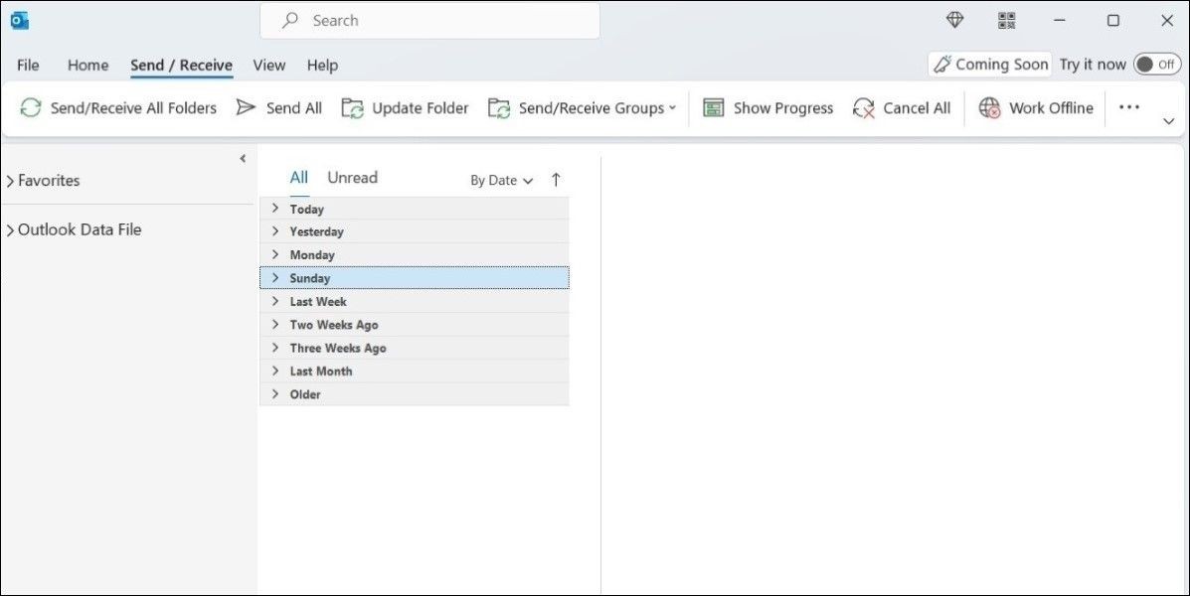This screenshot has height=596, width=1190.
Task: Click the 'Three Weeks Ago' header text
Action: 338,348
